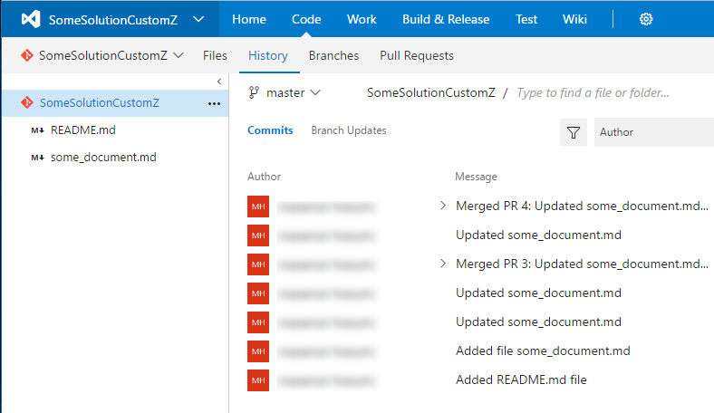Expand the Merged PR 3 commit
The image size is (714, 413).
pos(442,264)
